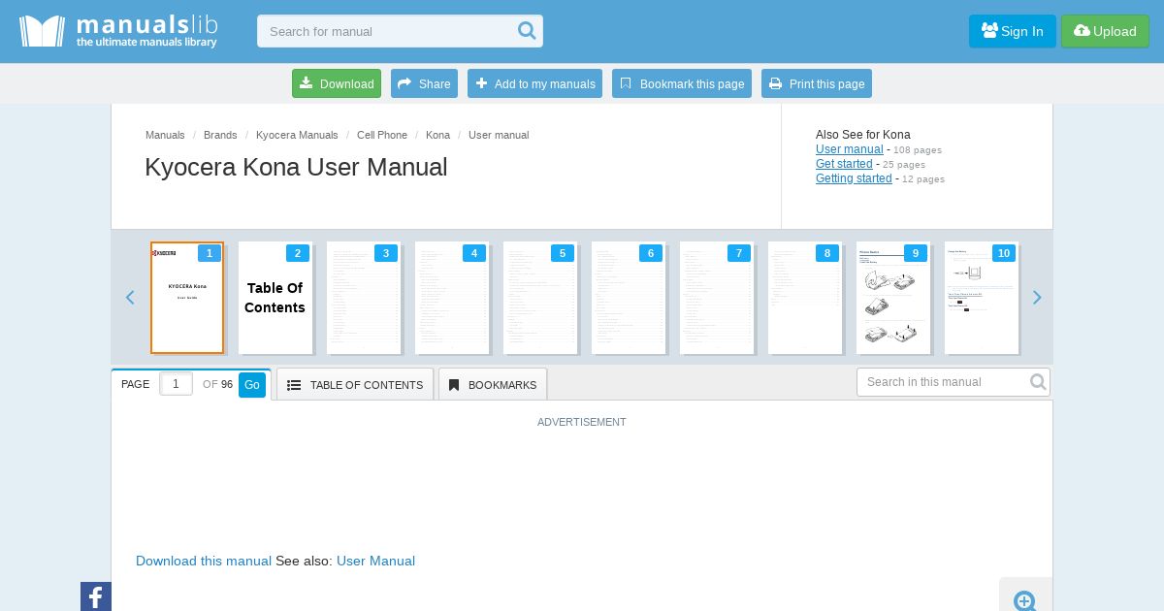Screen dimensions: 1164x611
Task: Open the Kona breadcrumb link
Action: pos(437,135)
